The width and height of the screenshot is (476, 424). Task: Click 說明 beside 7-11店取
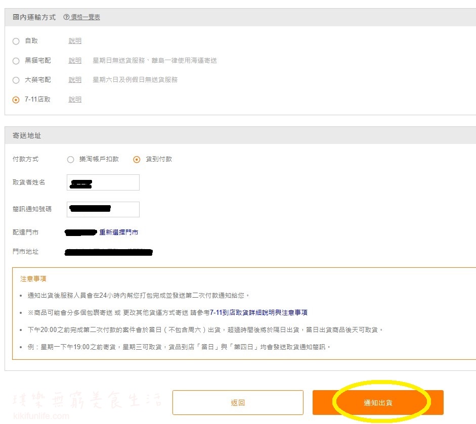coord(74,100)
